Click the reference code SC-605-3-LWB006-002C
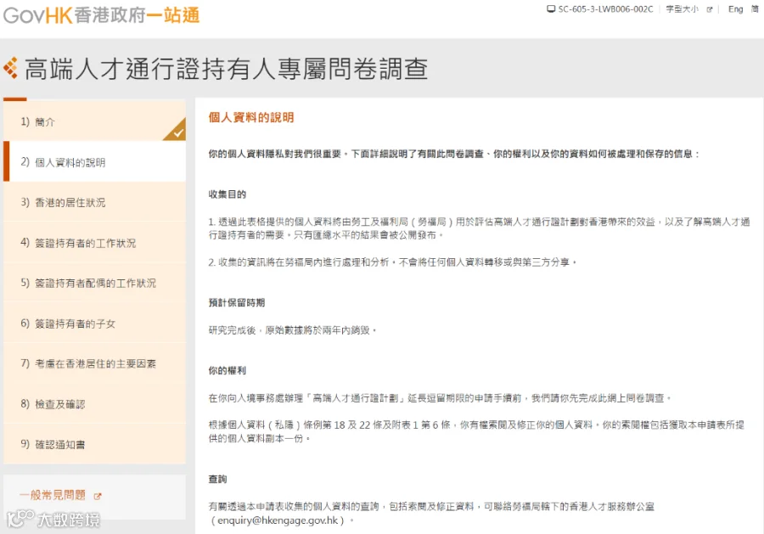 [605, 8]
